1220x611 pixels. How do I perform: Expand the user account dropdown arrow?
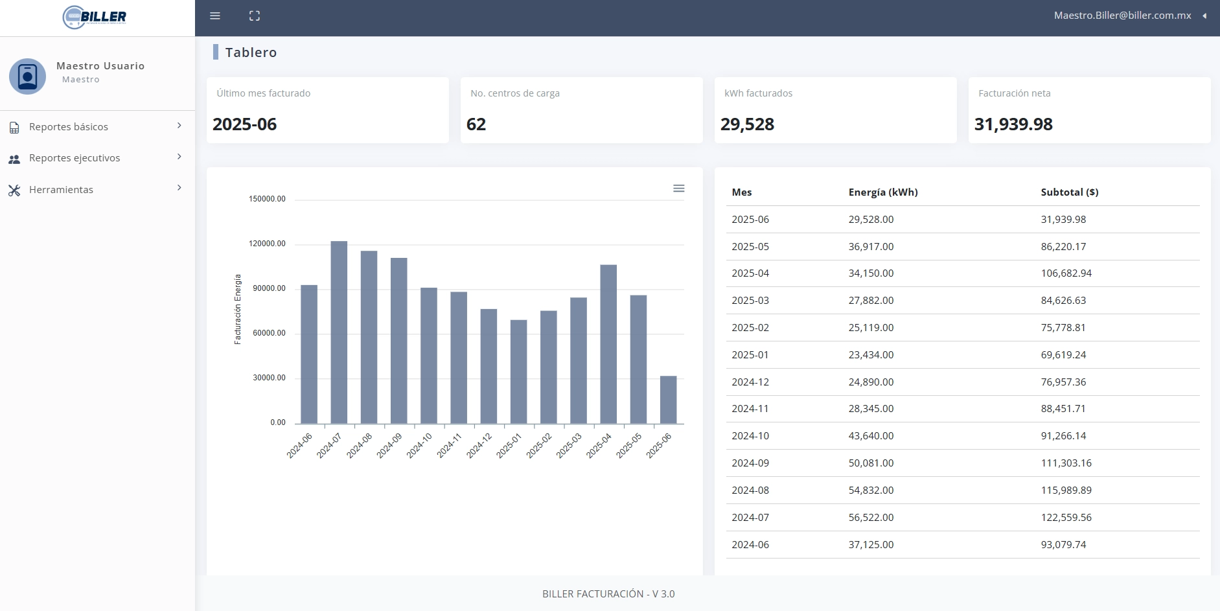(x=1204, y=16)
